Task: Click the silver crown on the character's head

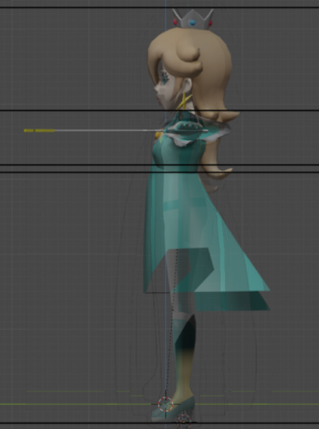Action: click(193, 19)
